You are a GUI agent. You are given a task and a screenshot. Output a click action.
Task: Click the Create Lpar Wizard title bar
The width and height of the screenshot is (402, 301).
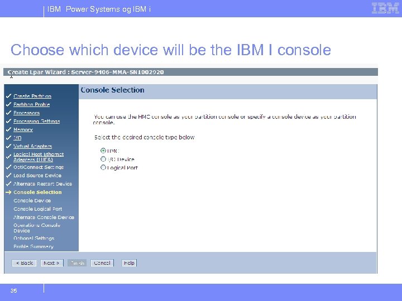190,72
